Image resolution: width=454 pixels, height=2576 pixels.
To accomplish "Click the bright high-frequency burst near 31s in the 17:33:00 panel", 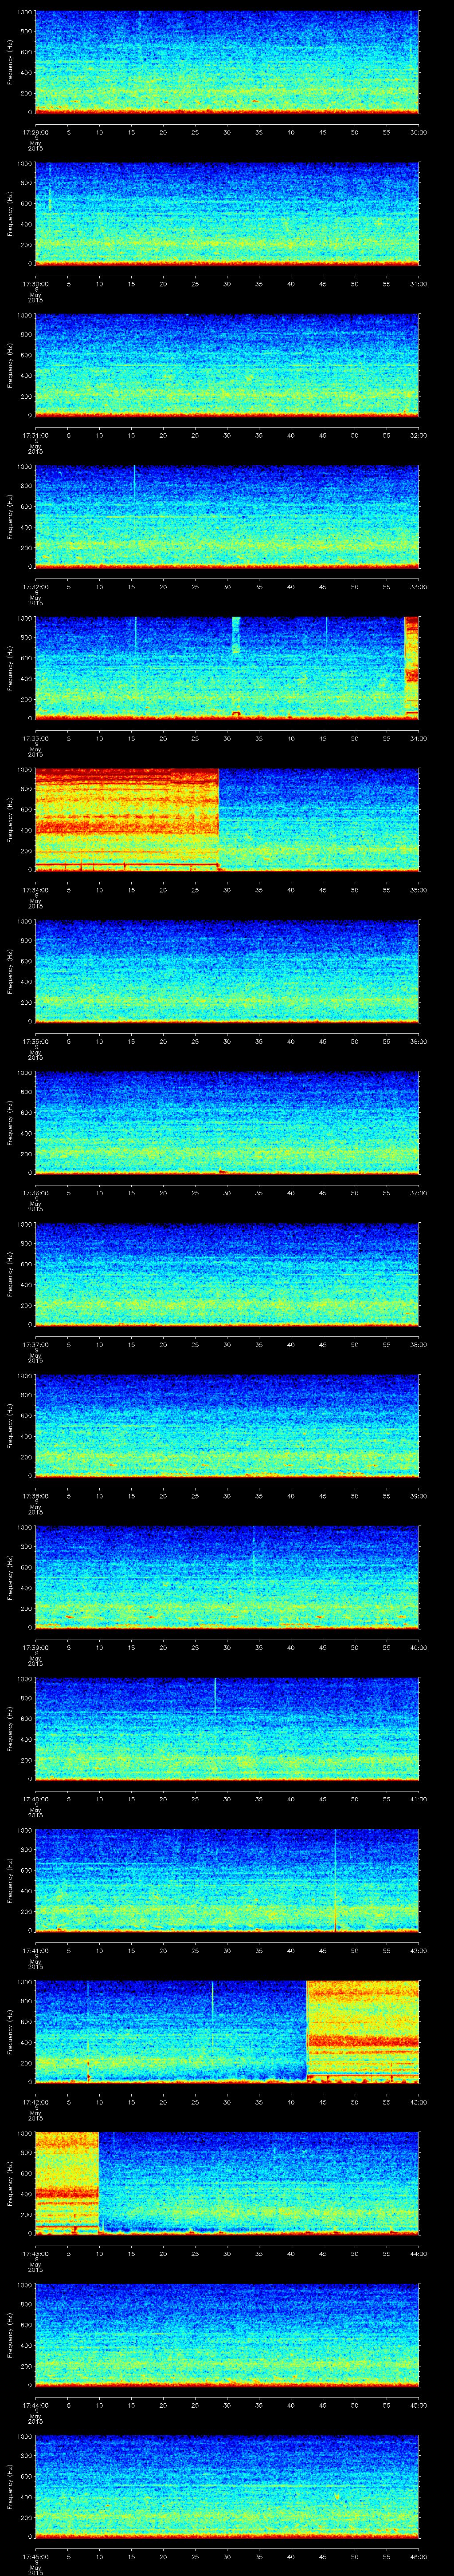I will (x=235, y=636).
